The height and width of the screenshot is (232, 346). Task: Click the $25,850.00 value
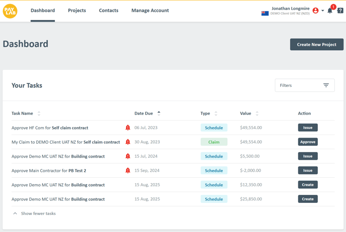point(251,199)
